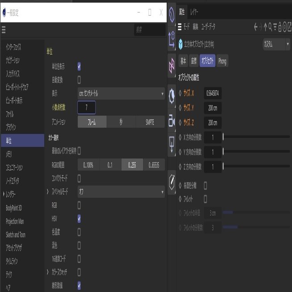Switch to the 座標 tab
Viewport: 292px width, 292px height.
(x=194, y=61)
